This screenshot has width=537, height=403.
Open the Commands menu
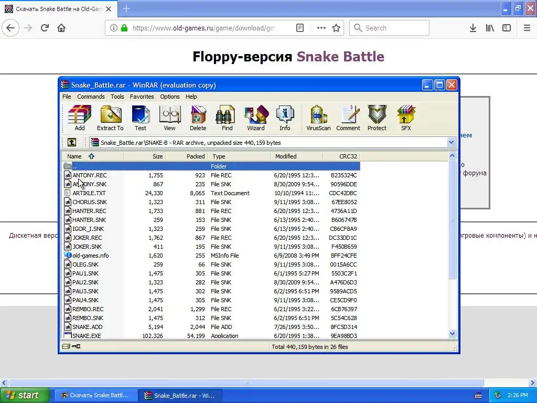point(91,97)
